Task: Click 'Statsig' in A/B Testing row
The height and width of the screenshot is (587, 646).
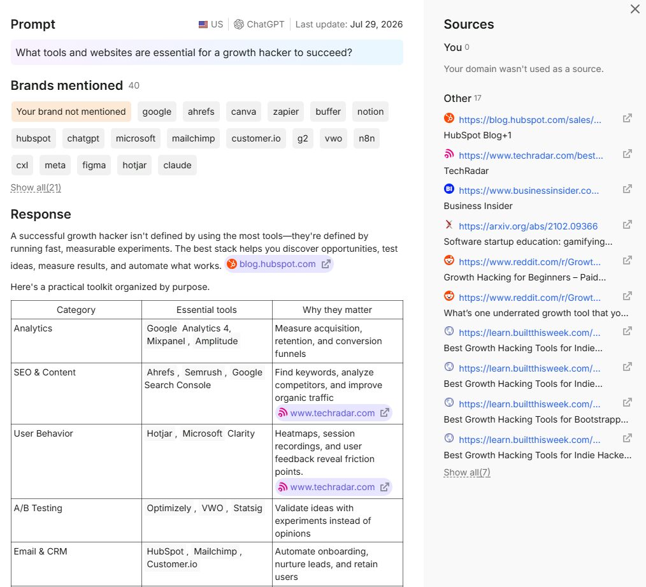Action: coord(248,508)
